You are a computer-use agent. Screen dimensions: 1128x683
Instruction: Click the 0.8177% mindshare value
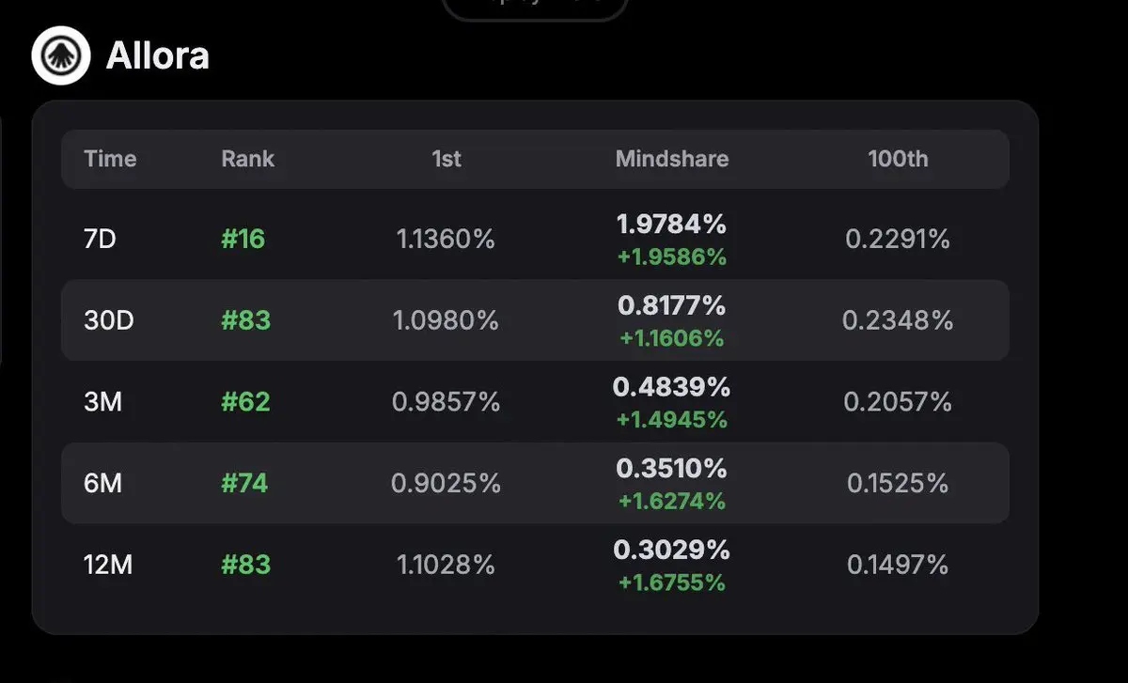[672, 305]
